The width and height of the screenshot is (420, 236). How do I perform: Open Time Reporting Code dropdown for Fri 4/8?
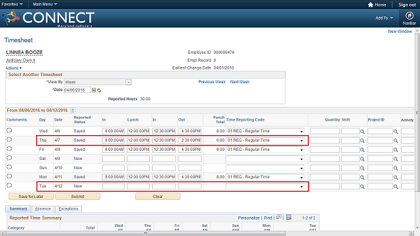[265, 149]
